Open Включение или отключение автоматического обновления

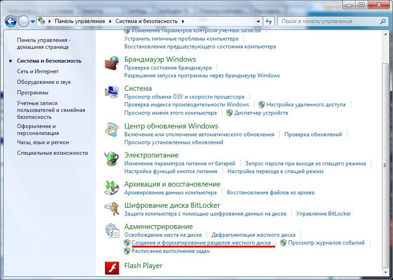199,134
